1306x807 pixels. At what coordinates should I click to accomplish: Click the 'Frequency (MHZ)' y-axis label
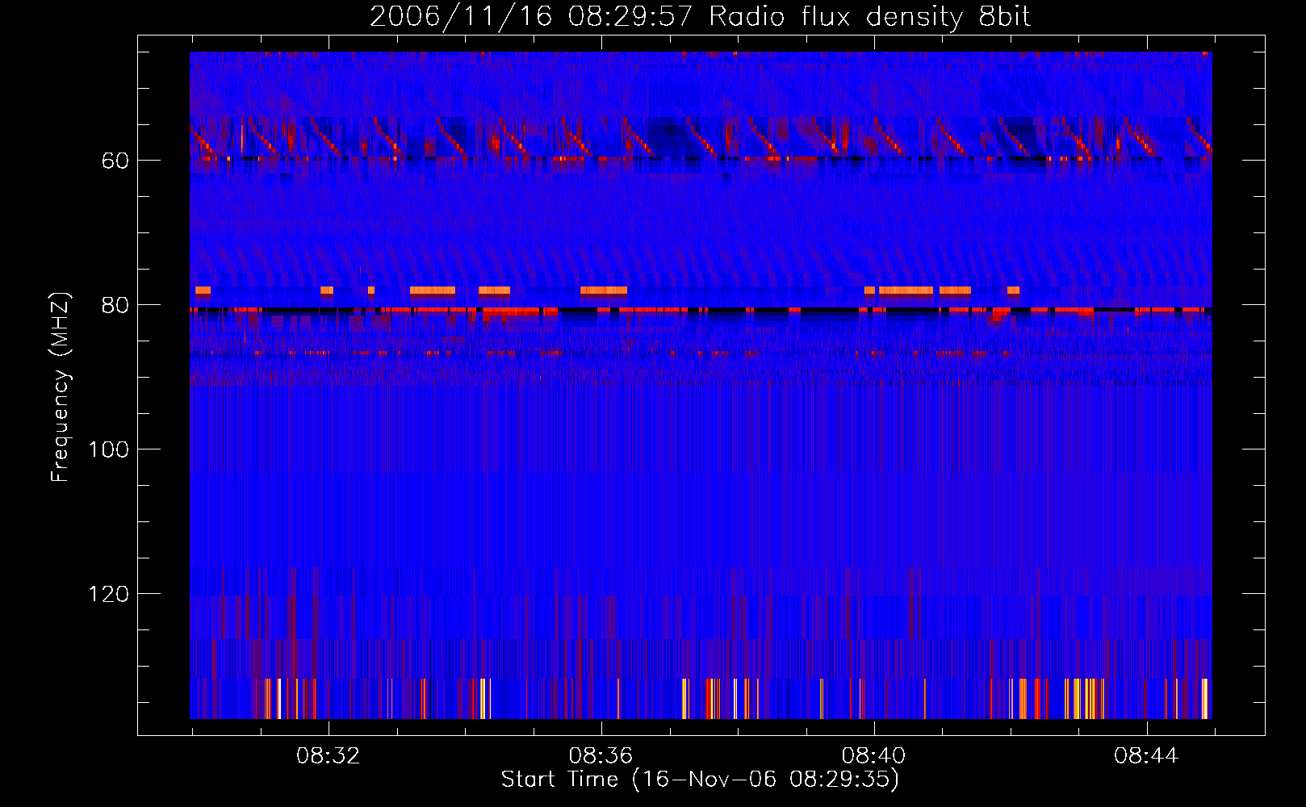tap(61, 387)
